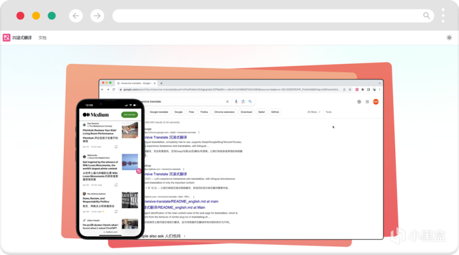This screenshot has width=459, height=255.
Task: Select the 'Google translate' filter chip
Action: pyautogui.click(x=159, y=112)
